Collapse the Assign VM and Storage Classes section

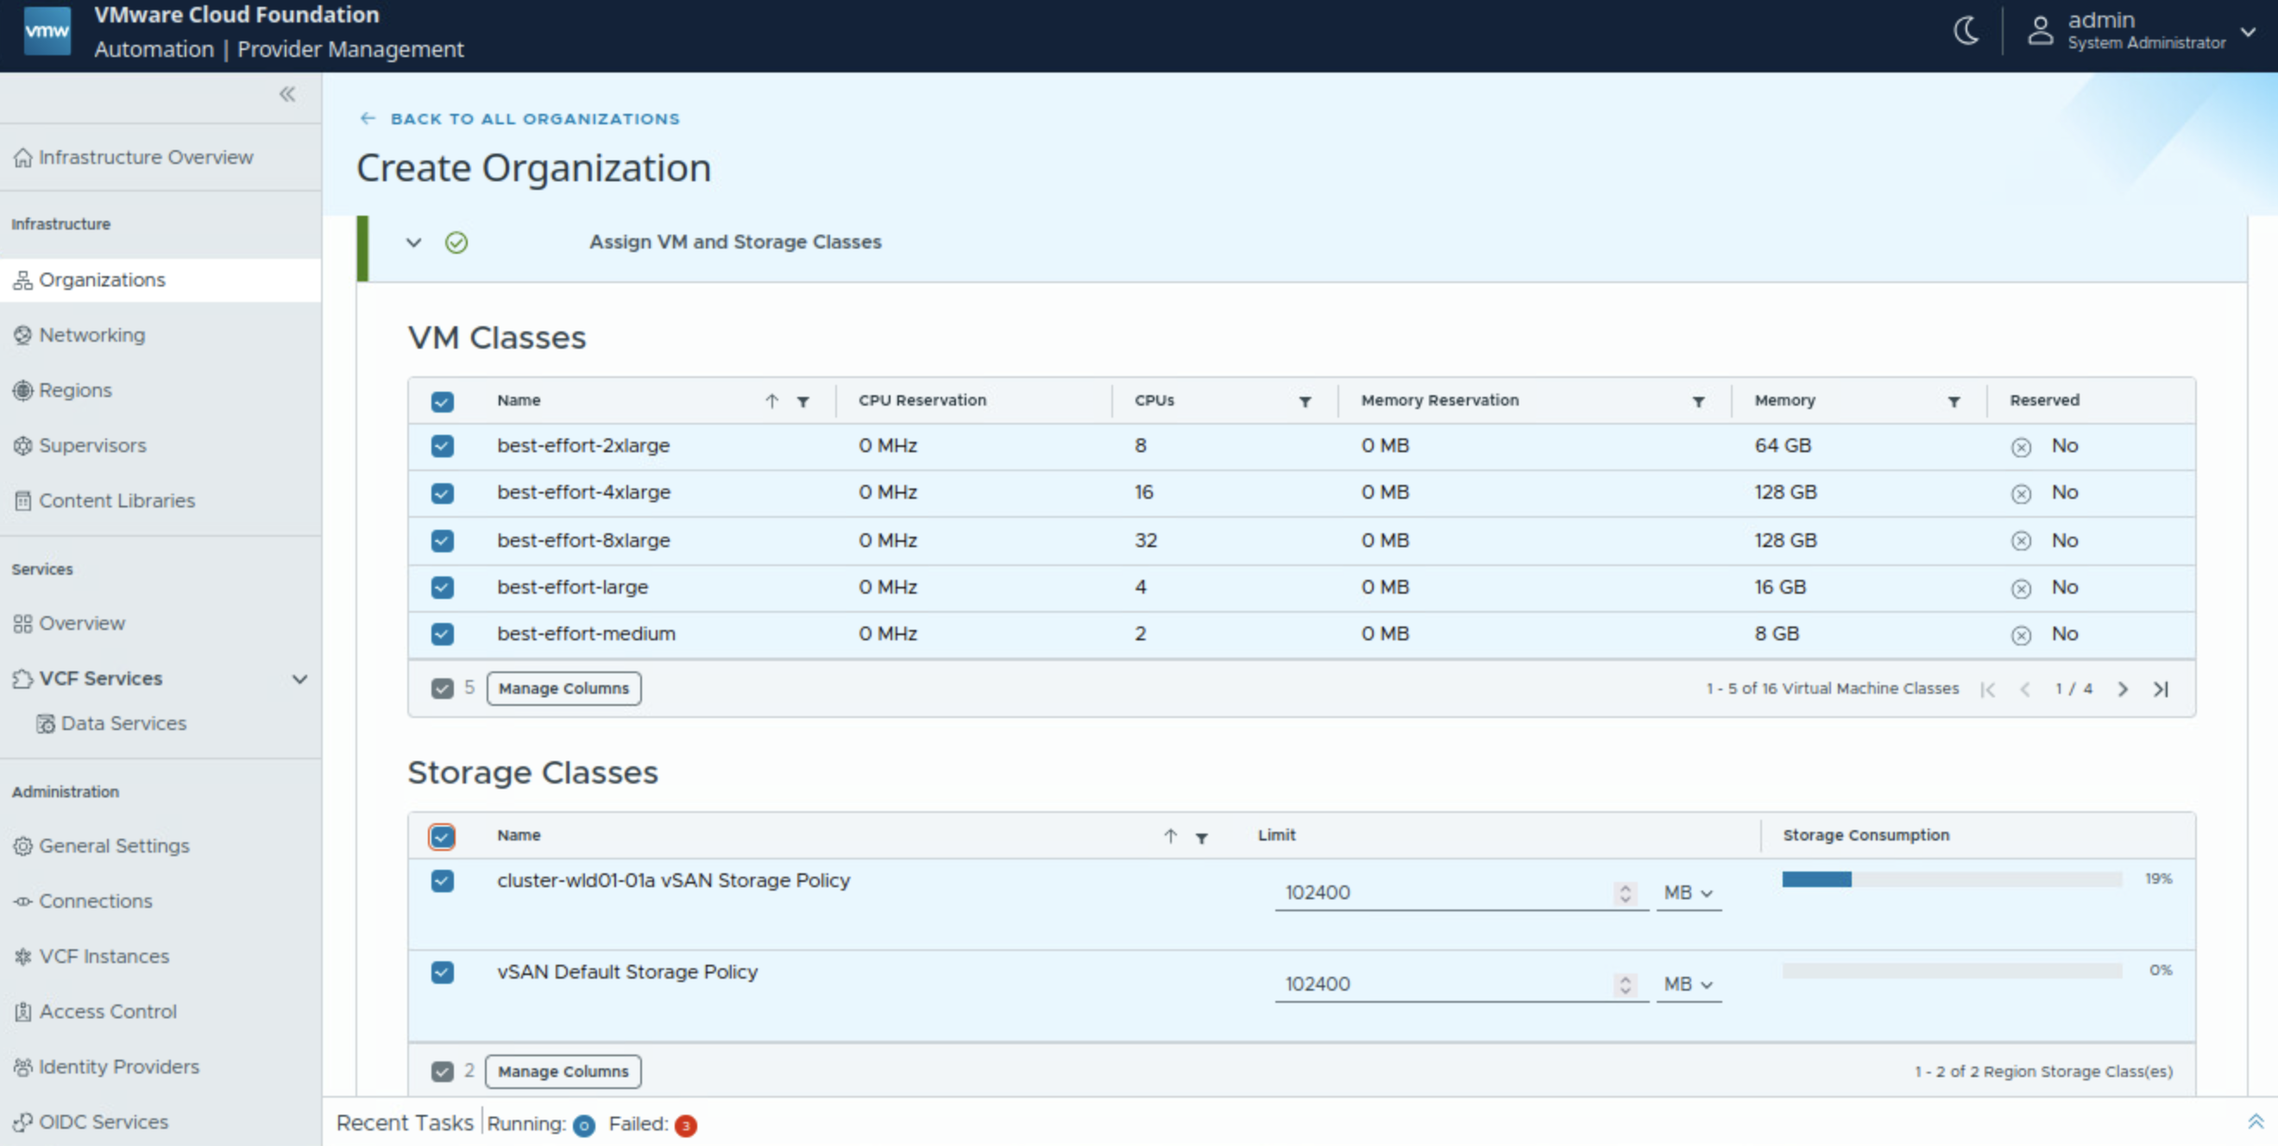click(x=413, y=242)
